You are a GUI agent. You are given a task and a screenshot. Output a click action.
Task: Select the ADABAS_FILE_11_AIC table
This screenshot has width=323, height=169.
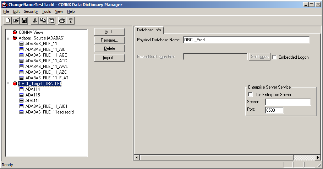(x=45, y=49)
